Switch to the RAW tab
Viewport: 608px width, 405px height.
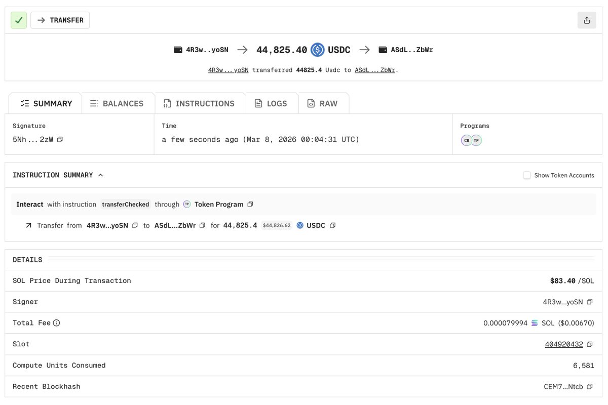323,103
